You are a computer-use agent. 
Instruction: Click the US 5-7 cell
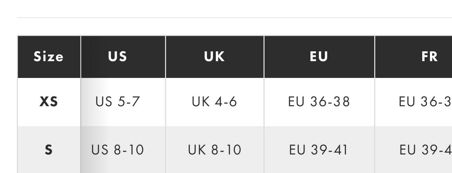[118, 102]
